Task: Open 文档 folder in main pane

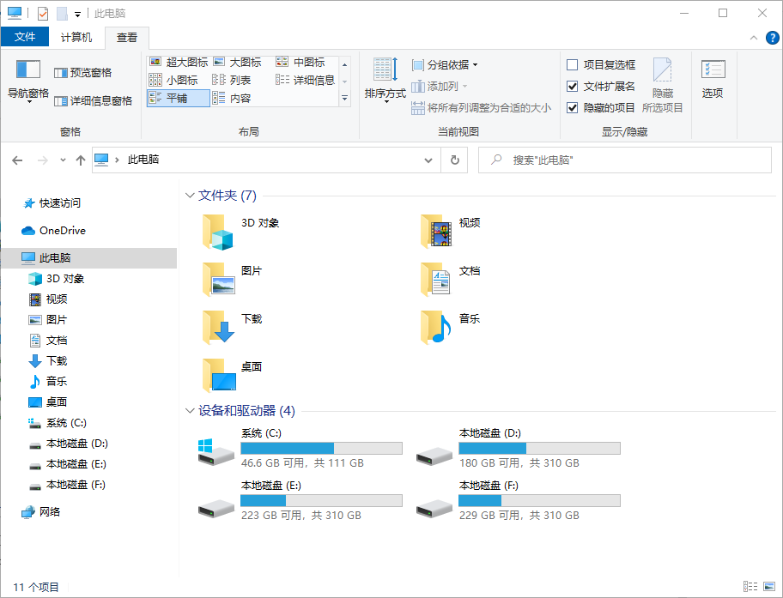Action: tap(451, 280)
